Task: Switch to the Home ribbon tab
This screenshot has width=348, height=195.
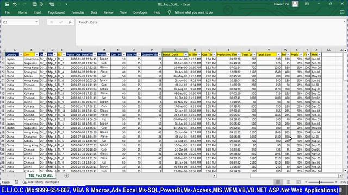Action: tap(23, 12)
